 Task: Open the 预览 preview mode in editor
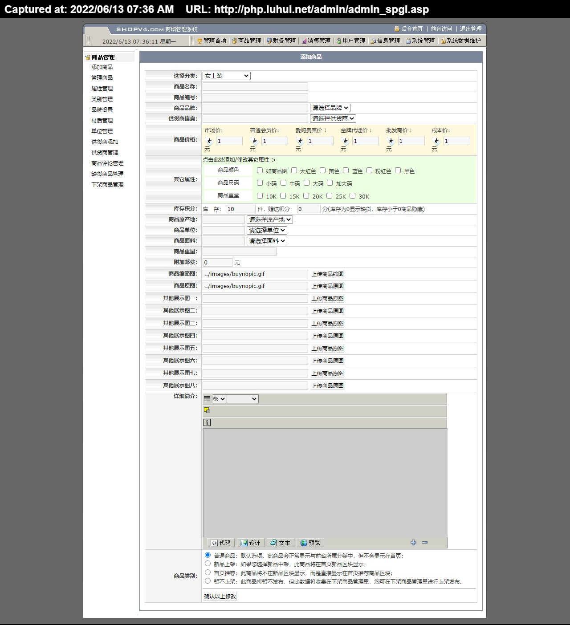coord(310,543)
